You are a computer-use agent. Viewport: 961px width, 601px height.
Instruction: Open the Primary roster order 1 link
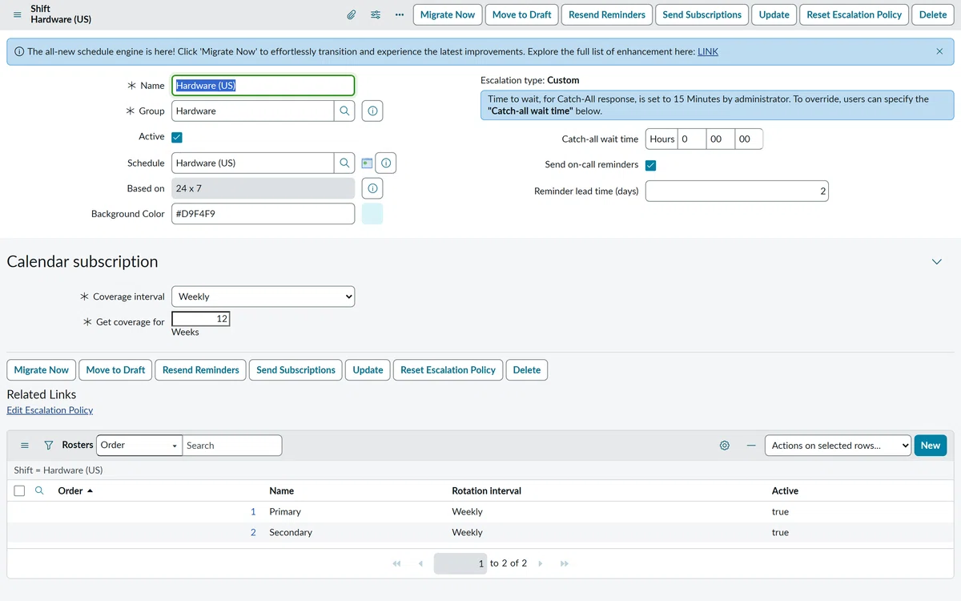click(x=253, y=511)
